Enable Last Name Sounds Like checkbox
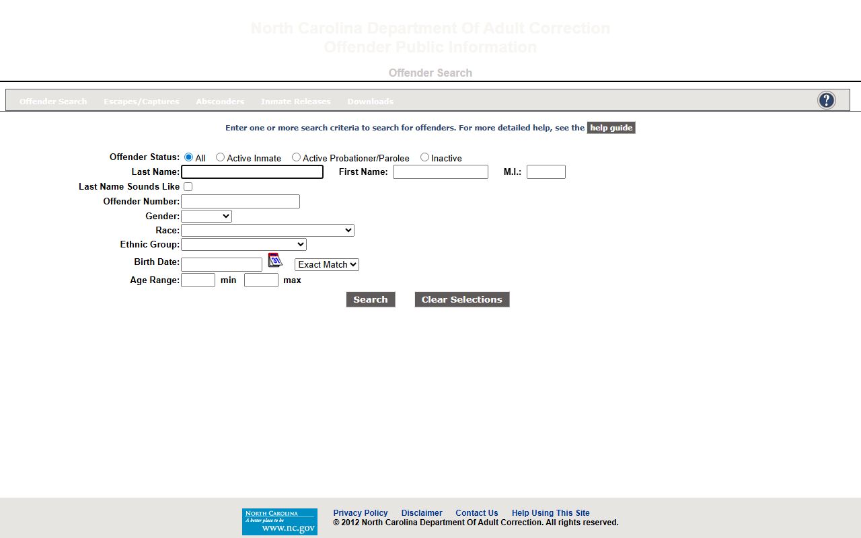 (188, 186)
